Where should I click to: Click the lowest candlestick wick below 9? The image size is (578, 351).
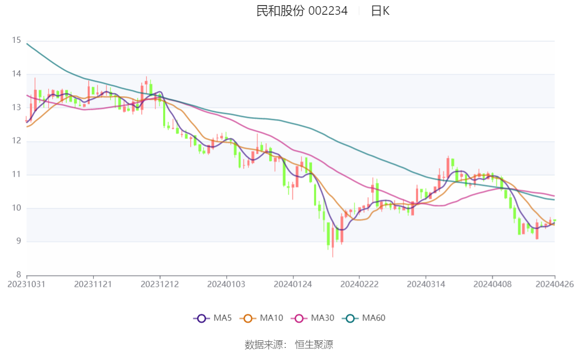tap(332, 253)
